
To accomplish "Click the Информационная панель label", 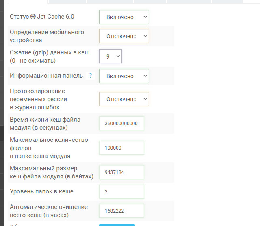I will (46, 76).
